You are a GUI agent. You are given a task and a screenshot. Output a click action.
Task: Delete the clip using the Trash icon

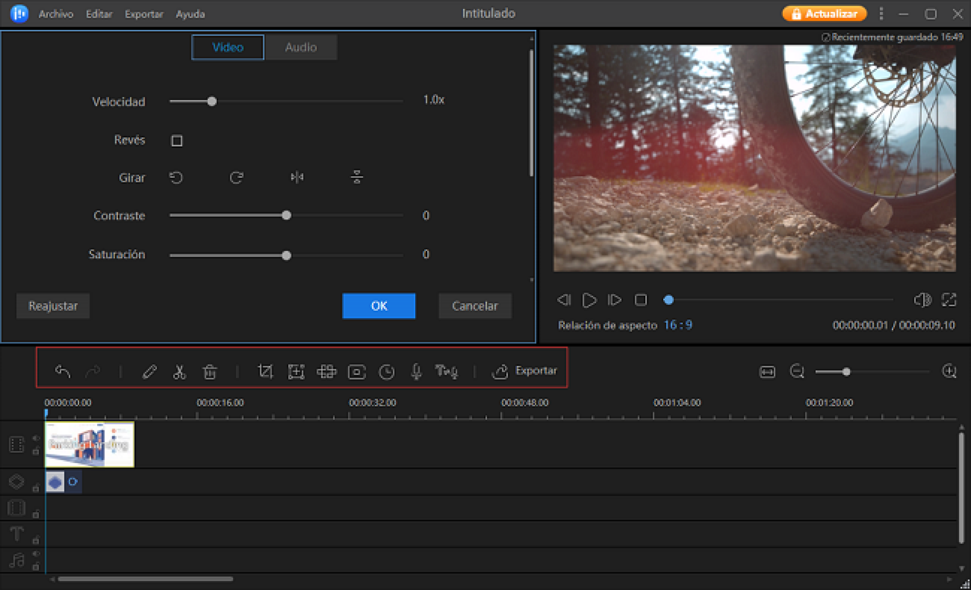point(210,372)
